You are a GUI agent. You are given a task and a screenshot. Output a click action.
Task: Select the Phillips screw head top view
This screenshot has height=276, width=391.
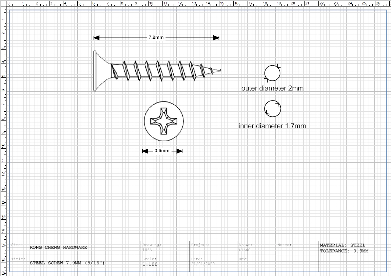[164, 121]
